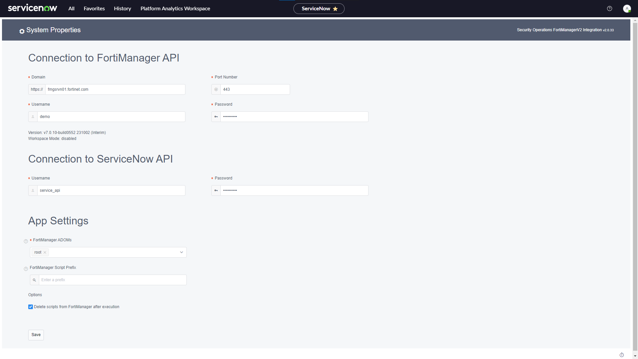Click the magnifier icon in the Script Prefix field
This screenshot has height=359, width=638.
[x=34, y=280]
